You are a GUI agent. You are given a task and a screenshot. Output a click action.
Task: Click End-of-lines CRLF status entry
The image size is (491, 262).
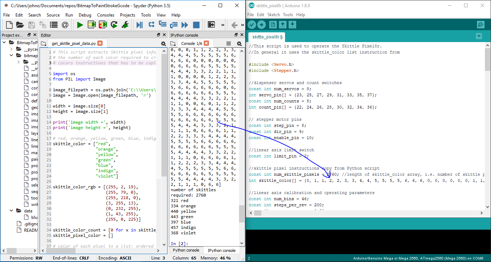71,258
